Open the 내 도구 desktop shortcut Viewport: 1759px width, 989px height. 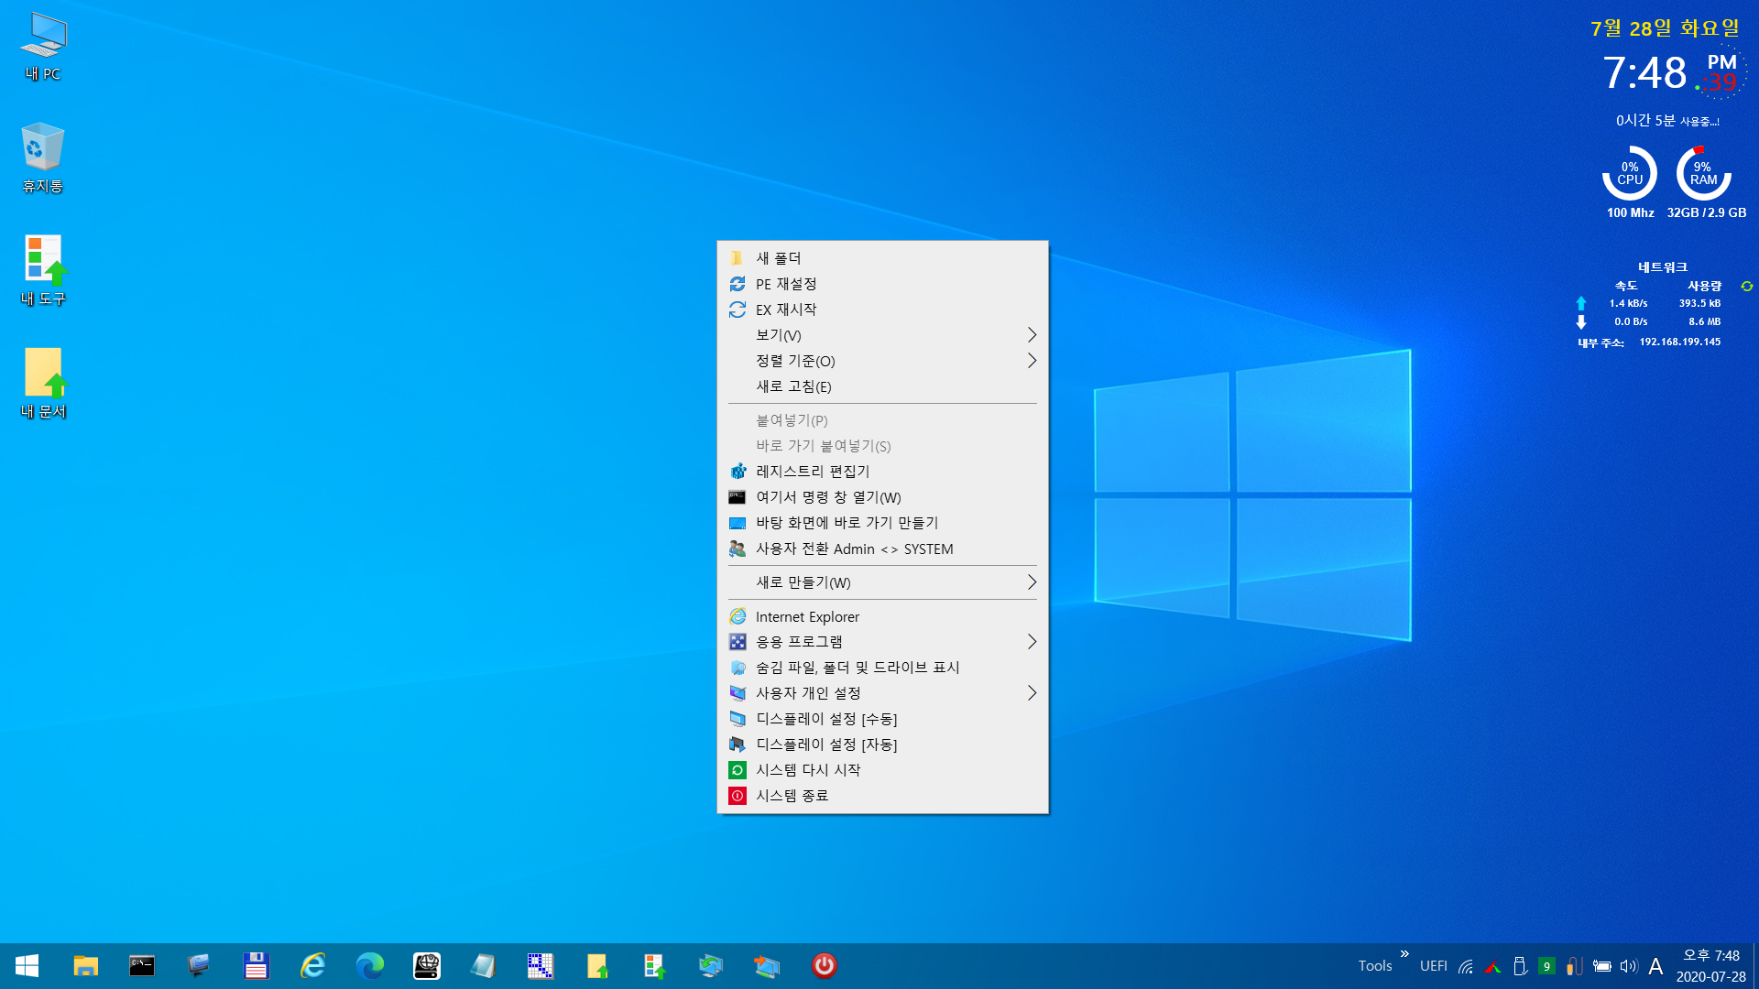click(43, 270)
